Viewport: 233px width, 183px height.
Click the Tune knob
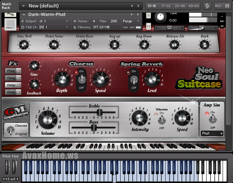point(160,17)
